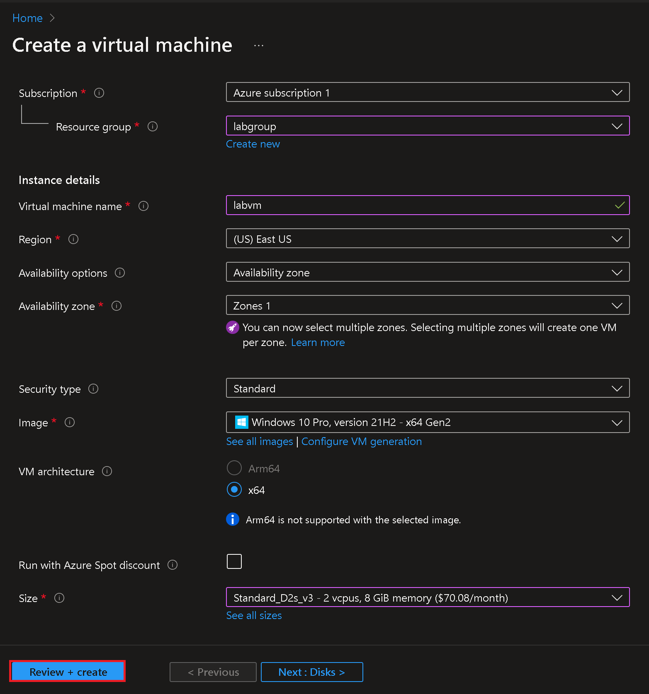Expand the Image dropdown list
649x694 pixels.
(428, 422)
